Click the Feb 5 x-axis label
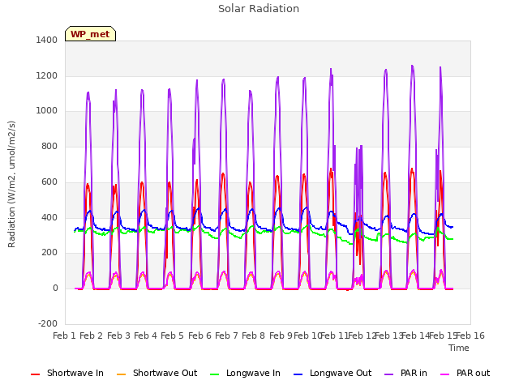The height and width of the screenshot is (389, 519). click(x=172, y=336)
